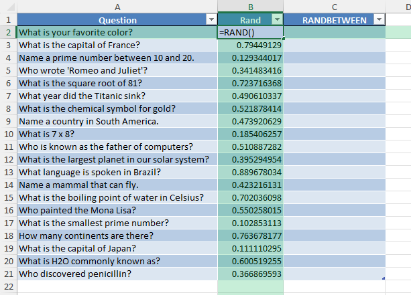Screen dimensions: 411x295
Task: Click the value 0.763678177
Action: [x=257, y=236]
